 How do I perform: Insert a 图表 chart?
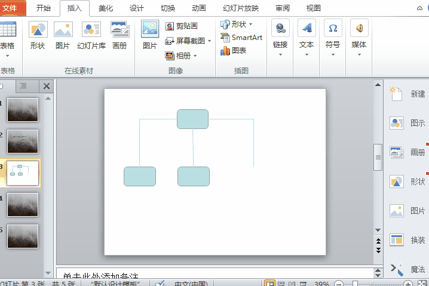234,51
